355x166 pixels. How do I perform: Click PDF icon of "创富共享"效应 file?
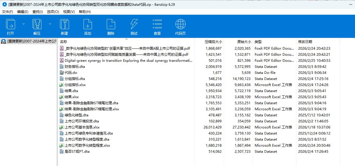point(61,48)
